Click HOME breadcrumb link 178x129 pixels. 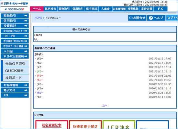pyautogui.click(x=39, y=18)
